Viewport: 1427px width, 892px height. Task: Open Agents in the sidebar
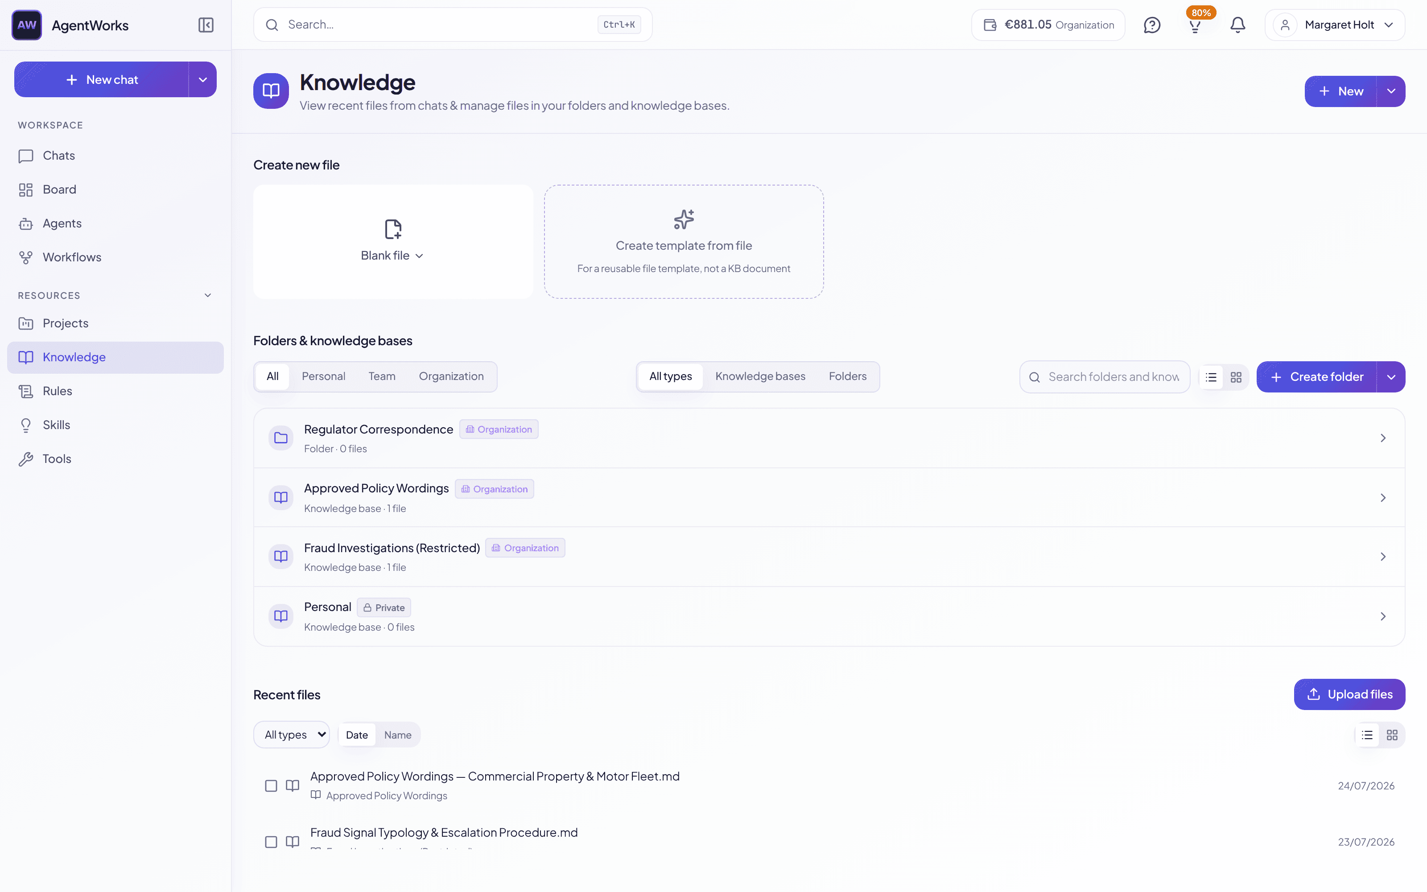point(115,223)
